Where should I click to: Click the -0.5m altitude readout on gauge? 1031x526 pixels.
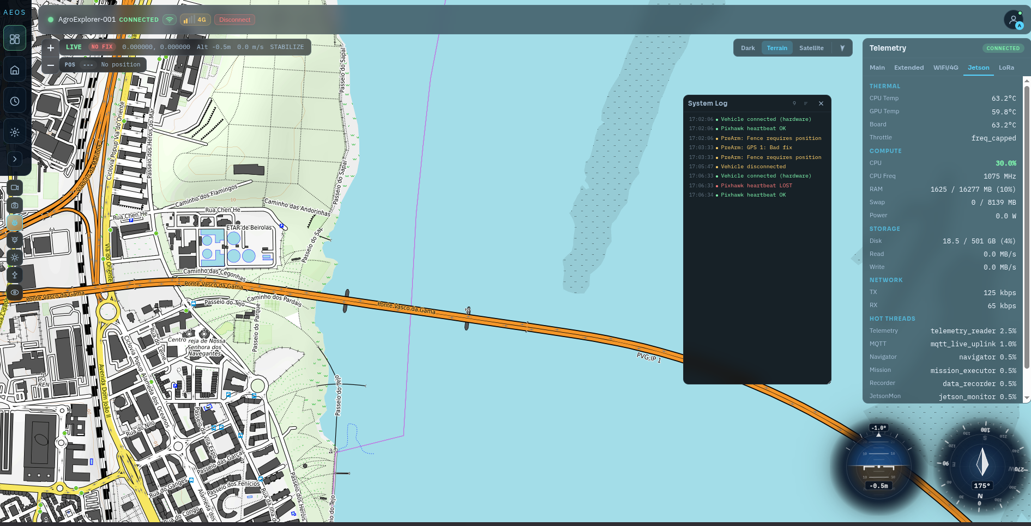click(878, 486)
